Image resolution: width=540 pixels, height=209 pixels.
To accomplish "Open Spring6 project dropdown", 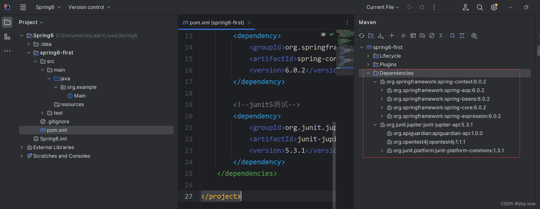I will pos(48,7).
